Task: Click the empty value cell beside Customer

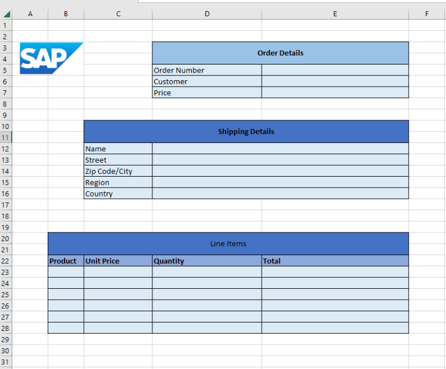Action: (x=334, y=81)
